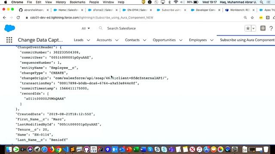Open the History menu
Viewport: 275px width, 154px height.
pyautogui.click(x=61, y=2)
